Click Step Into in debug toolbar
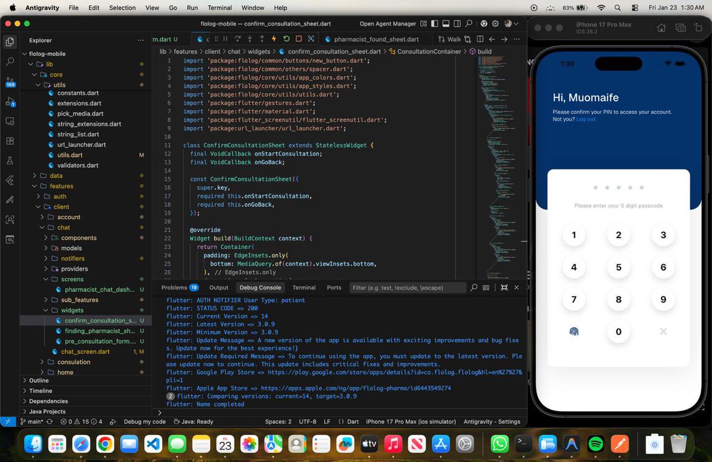The image size is (712, 462). (x=250, y=39)
